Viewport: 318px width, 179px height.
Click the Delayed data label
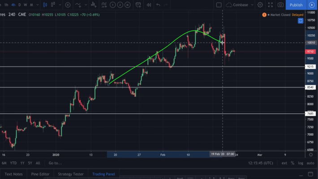297,15
